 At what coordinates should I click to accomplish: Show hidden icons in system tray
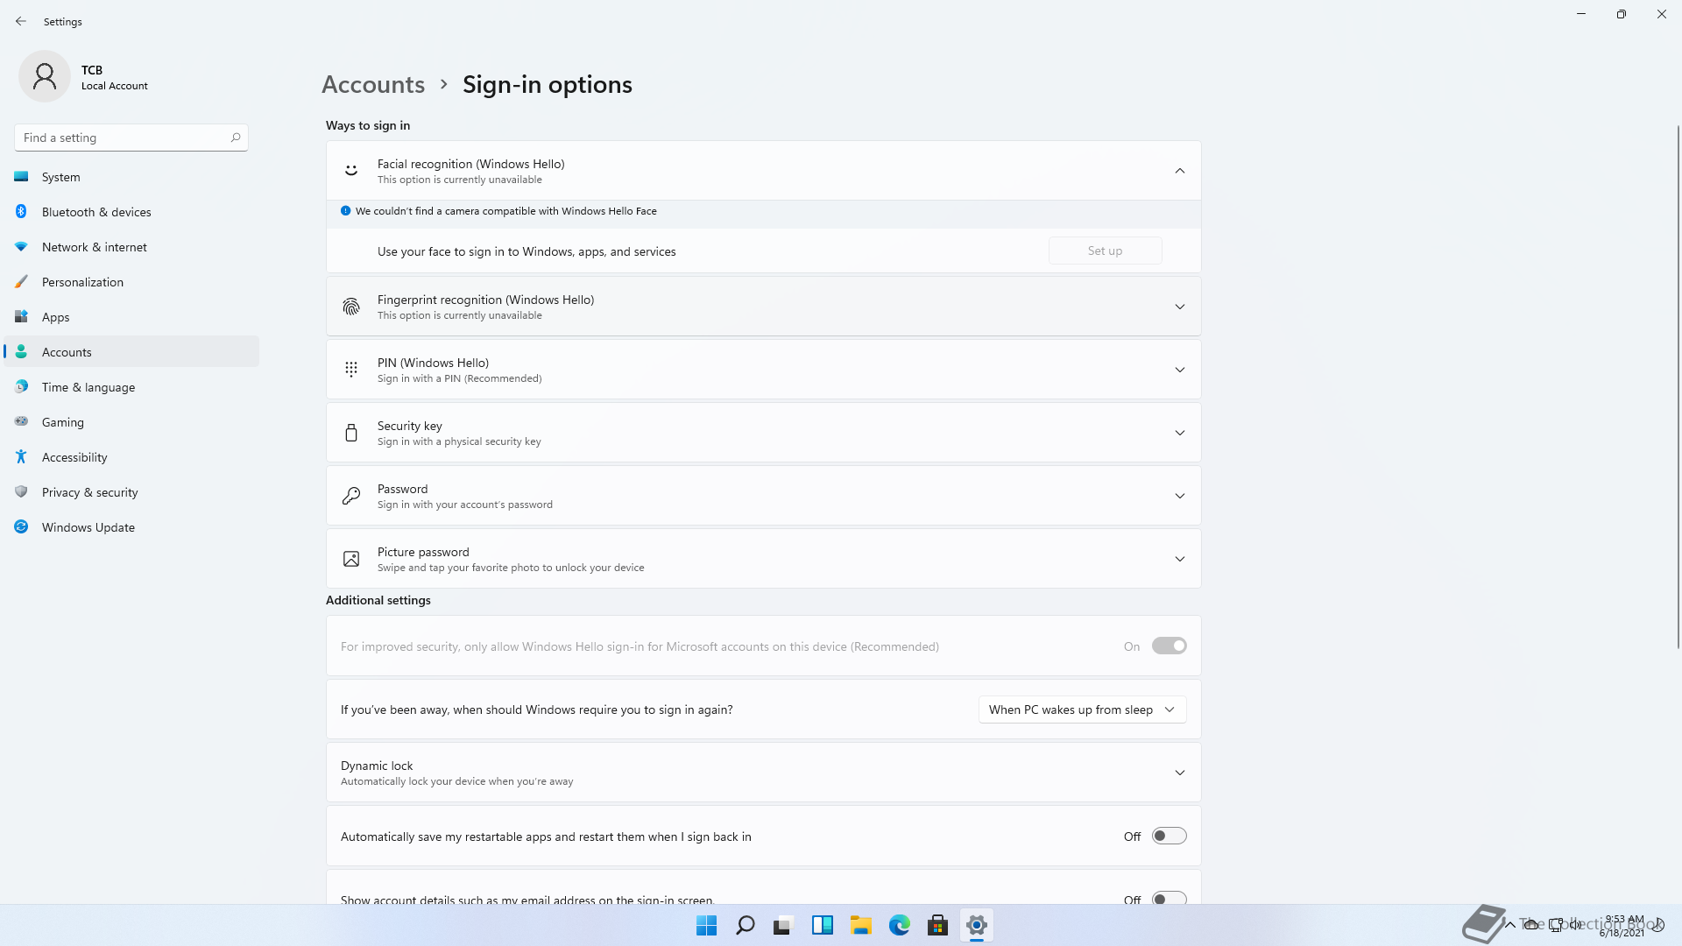point(1509,924)
